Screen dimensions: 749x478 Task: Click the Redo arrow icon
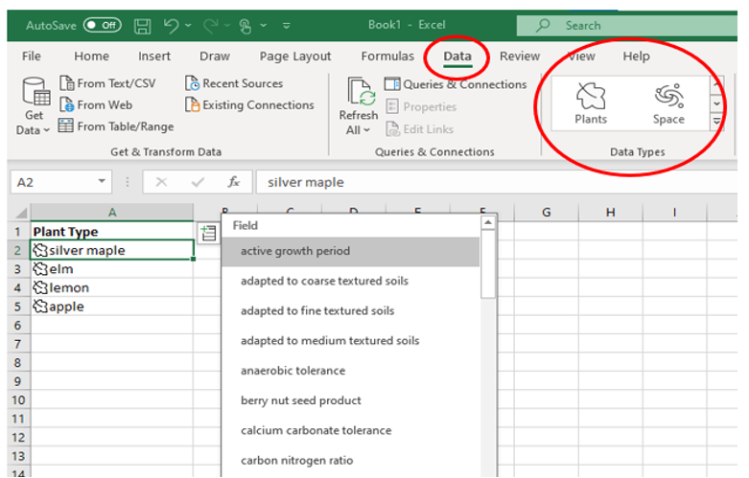pyautogui.click(x=211, y=25)
